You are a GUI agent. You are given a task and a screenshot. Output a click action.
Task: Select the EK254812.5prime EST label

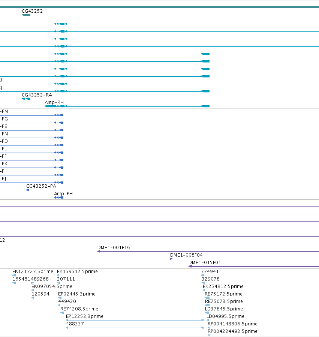pos(223,286)
